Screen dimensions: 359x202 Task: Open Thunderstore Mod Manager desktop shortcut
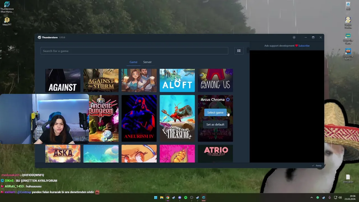[7, 7]
